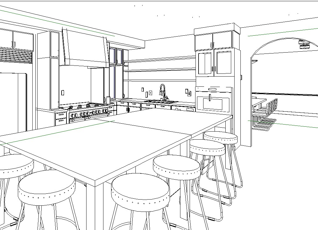The width and height of the screenshot is (318, 230).
Task: Select the range hood above the stove
Action: tap(85, 48)
